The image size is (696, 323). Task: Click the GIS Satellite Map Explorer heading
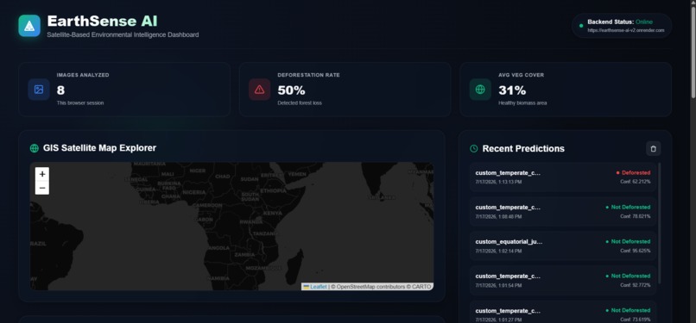pyautogui.click(x=99, y=148)
